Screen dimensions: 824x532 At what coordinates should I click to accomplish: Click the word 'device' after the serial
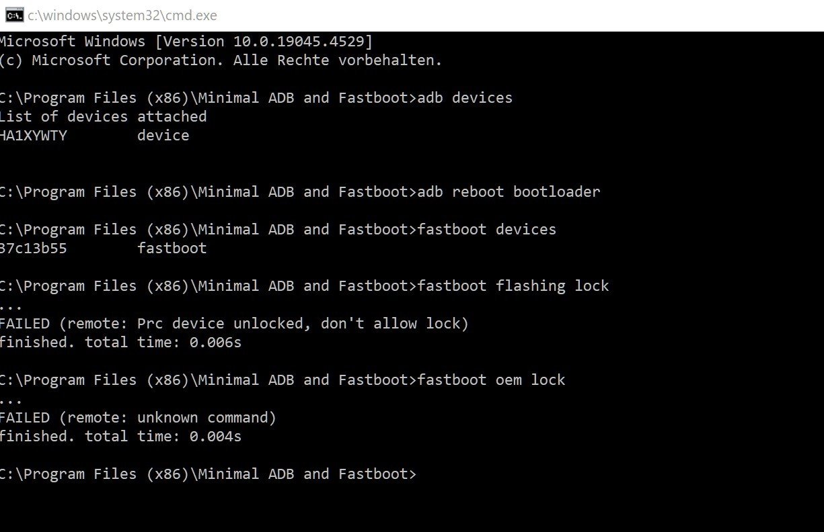pos(163,136)
